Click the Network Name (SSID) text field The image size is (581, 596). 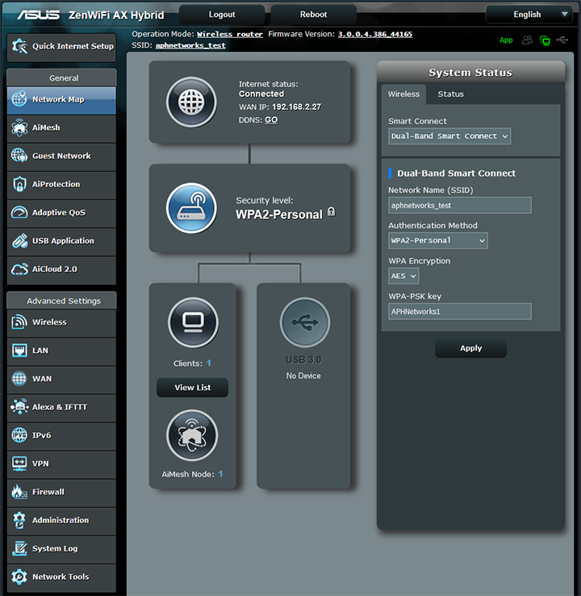click(x=459, y=206)
